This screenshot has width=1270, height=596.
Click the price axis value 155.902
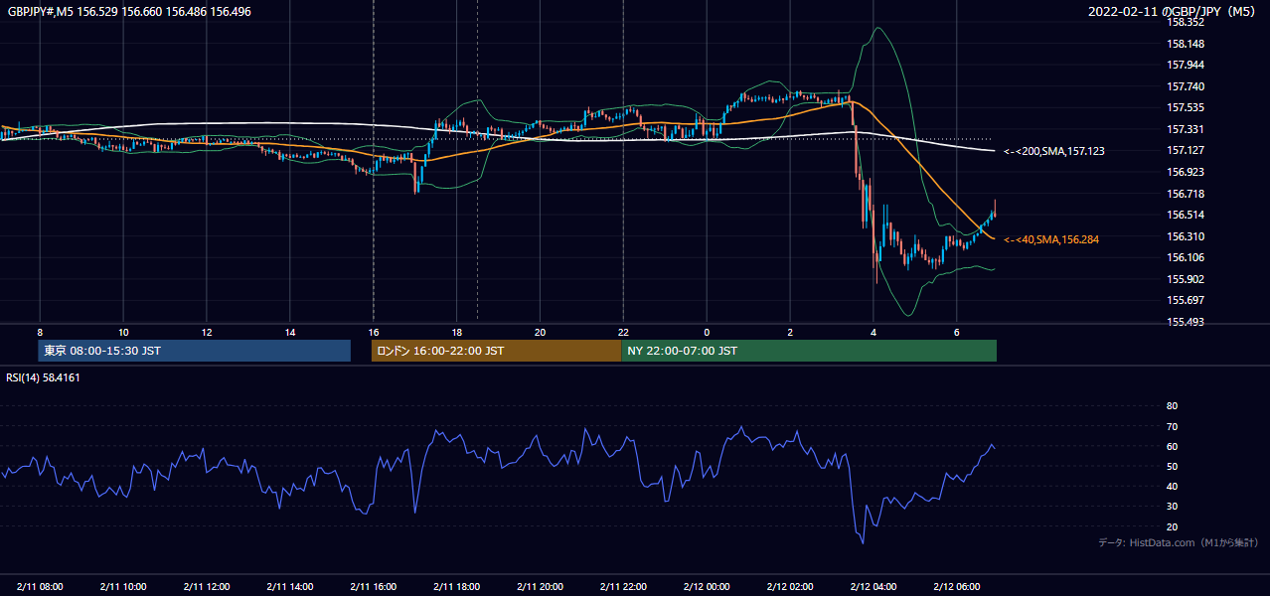(x=1186, y=279)
